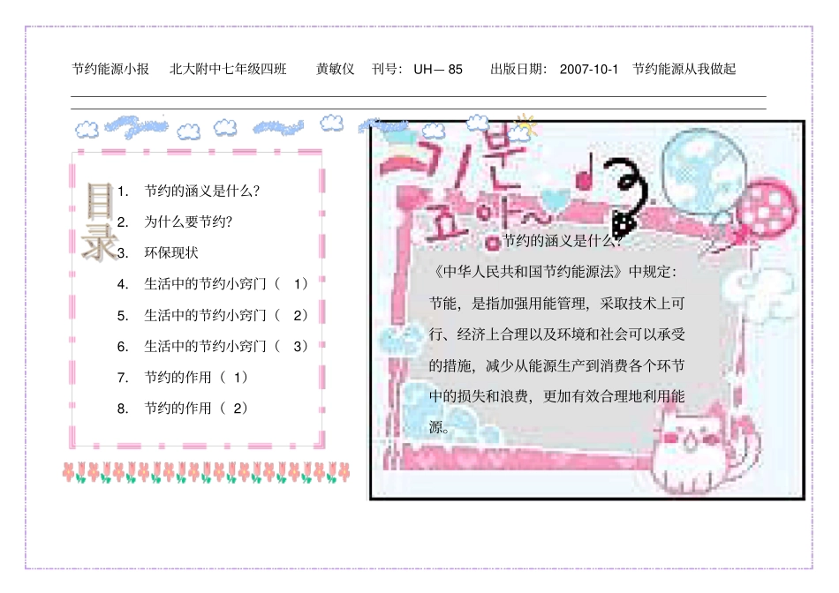Select contents item 8 节约的作用 (2)
This screenshot has height=593, width=839.
coord(183,409)
